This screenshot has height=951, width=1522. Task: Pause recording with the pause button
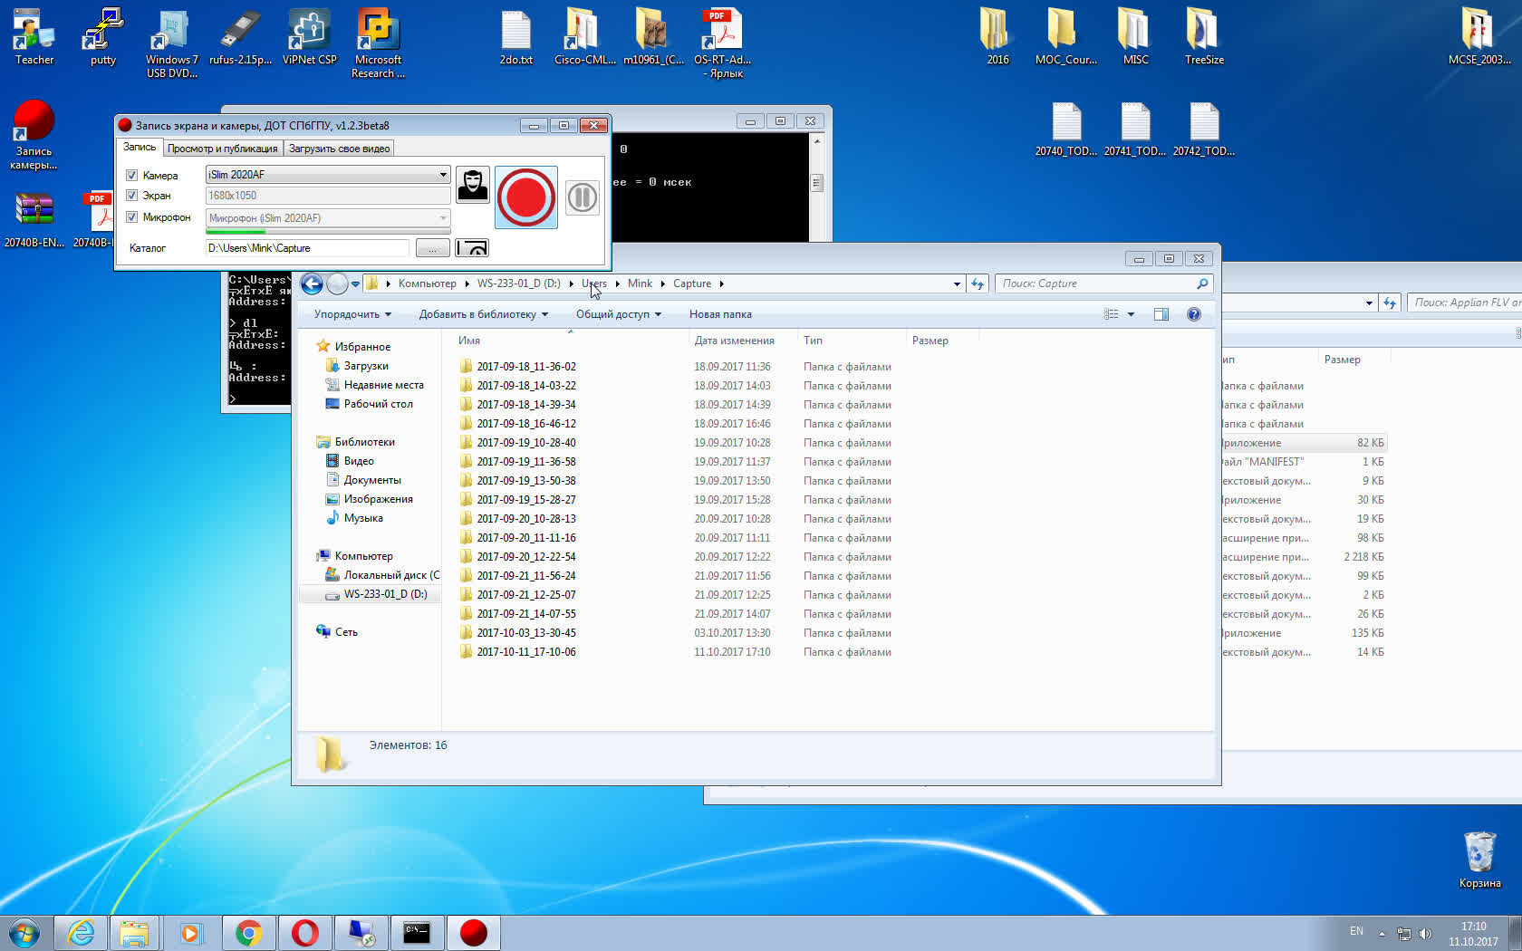tap(582, 197)
